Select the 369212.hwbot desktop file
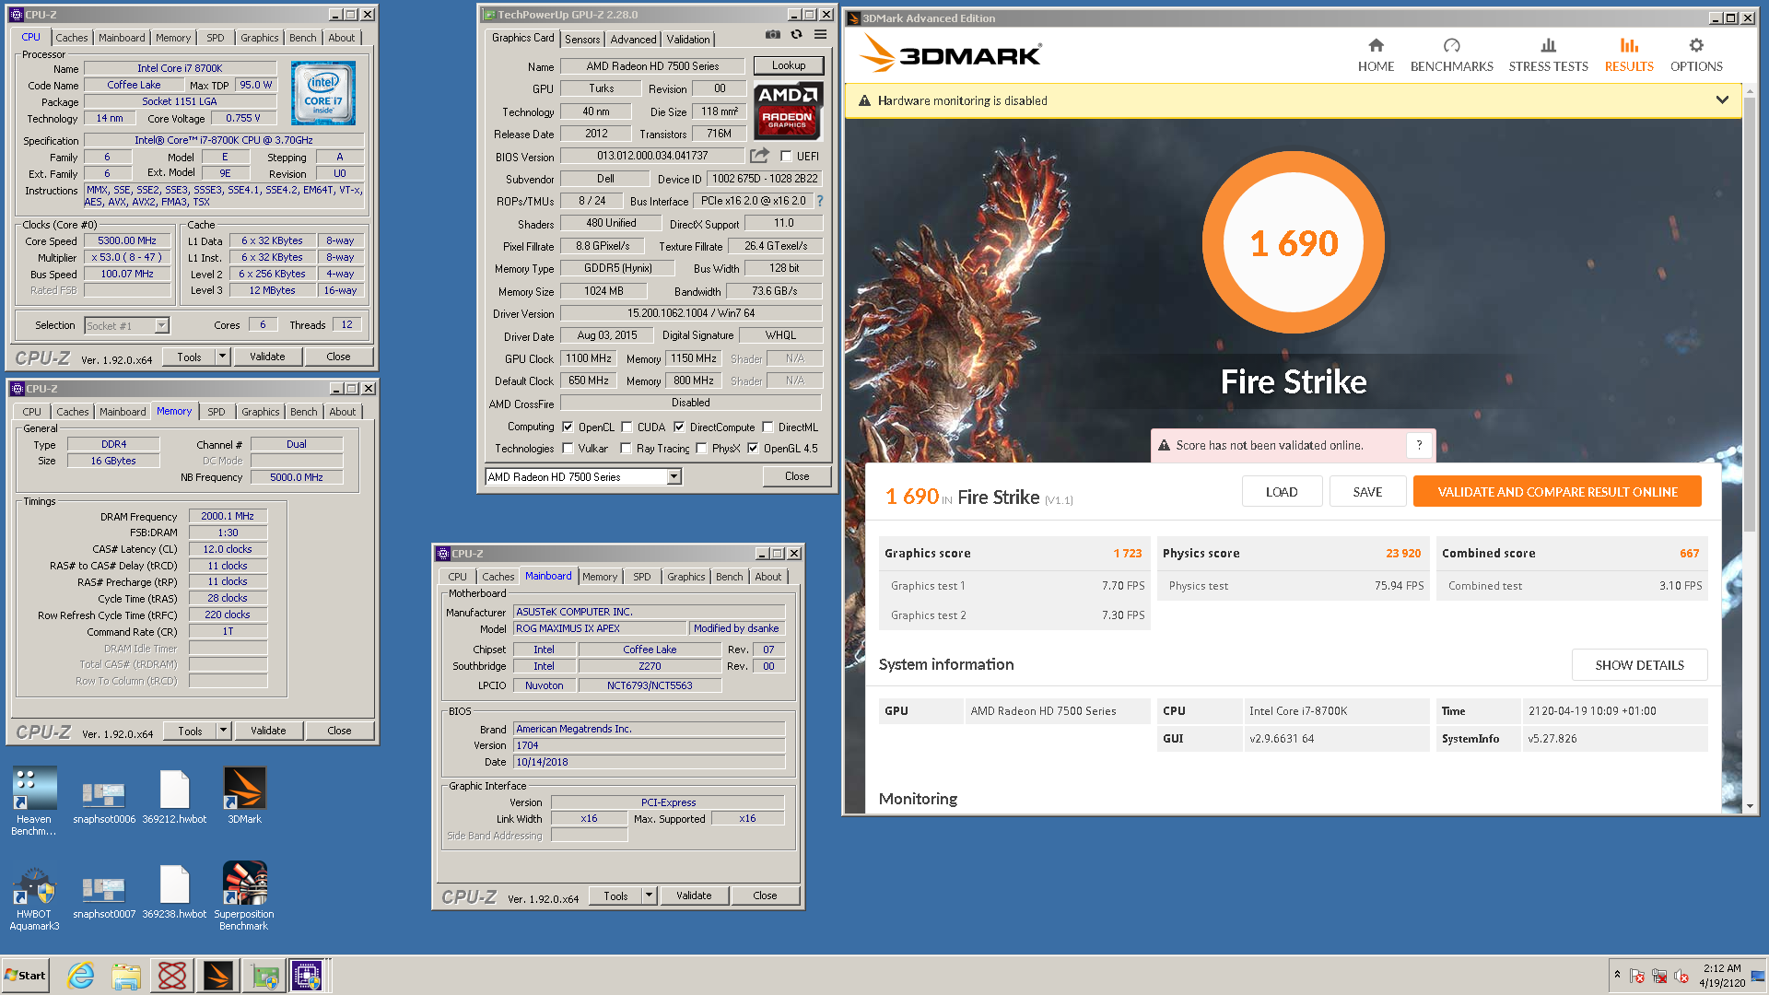 174,798
